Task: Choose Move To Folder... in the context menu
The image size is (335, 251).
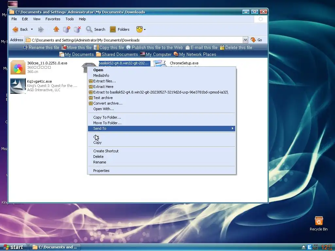Action: [x=162, y=123]
